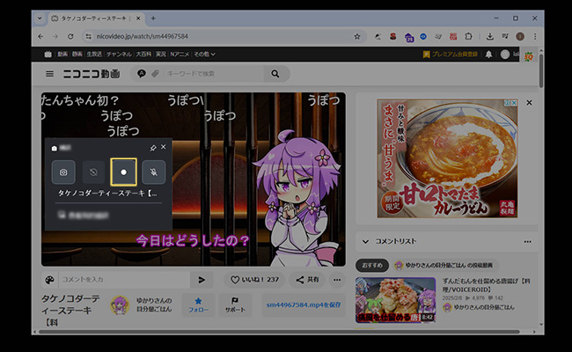
Task: Click the red S extension icon
Action: tap(392, 36)
